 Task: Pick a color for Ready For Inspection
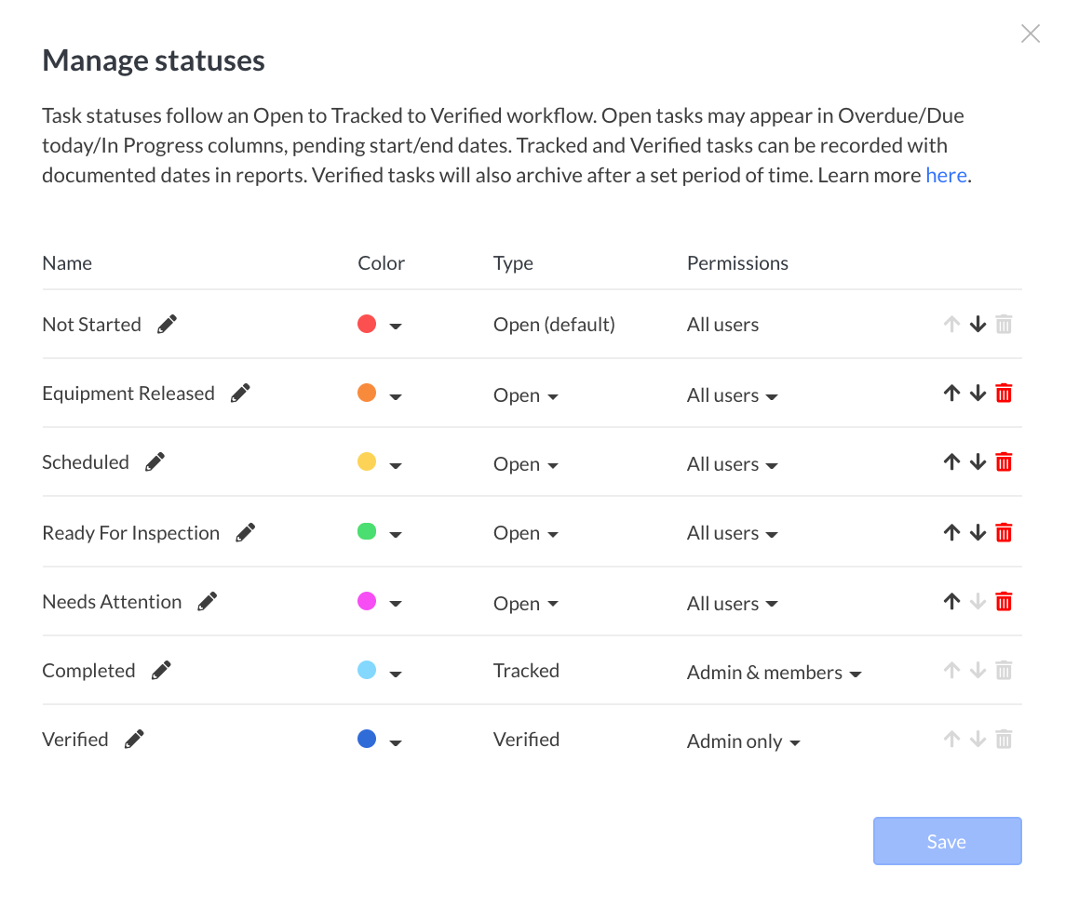pyautogui.click(x=380, y=533)
